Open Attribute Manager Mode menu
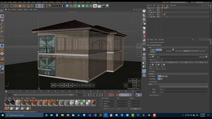 [x=151, y=40]
